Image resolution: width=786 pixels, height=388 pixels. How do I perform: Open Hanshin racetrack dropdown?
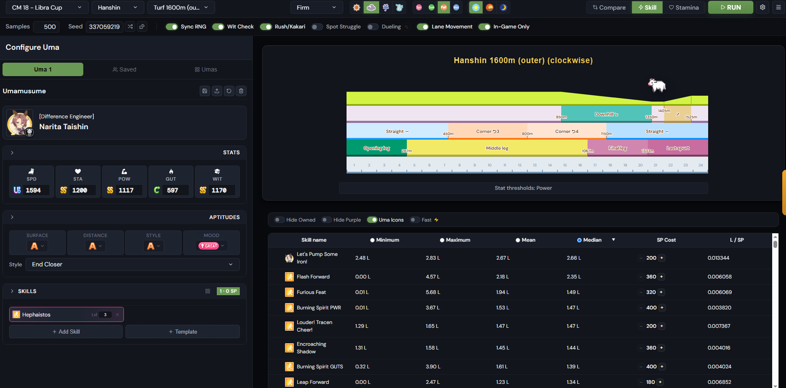click(118, 8)
